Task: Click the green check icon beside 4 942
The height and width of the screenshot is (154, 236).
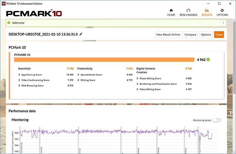Action: point(208,60)
